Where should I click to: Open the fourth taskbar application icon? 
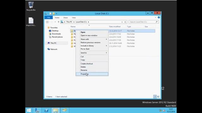64,110
